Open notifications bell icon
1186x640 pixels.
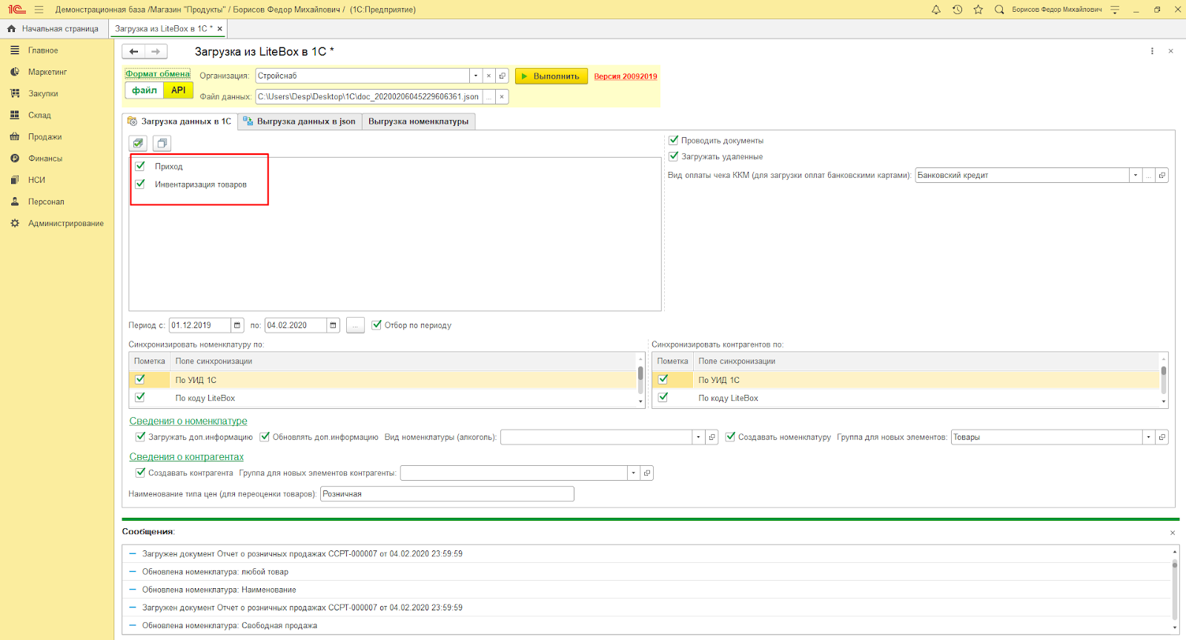click(x=936, y=10)
